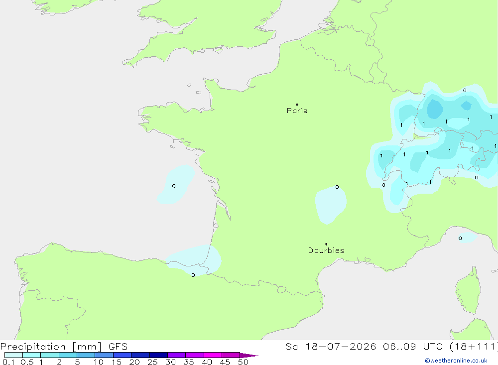This screenshot has width=498, height=365.
Task: Click the '06..09 UTC' time range
Action: [x=413, y=347]
